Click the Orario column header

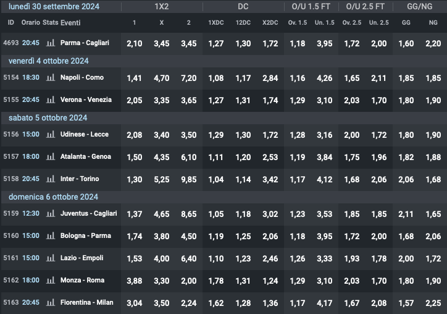pos(30,22)
